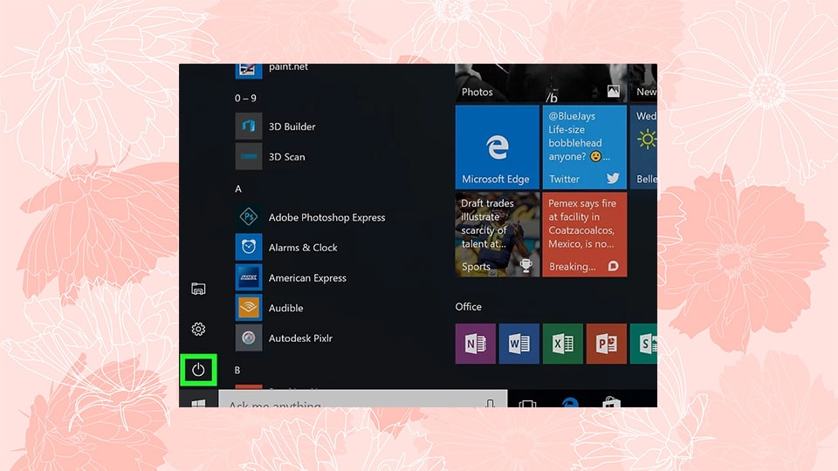Open the 3D Scan app

point(286,157)
